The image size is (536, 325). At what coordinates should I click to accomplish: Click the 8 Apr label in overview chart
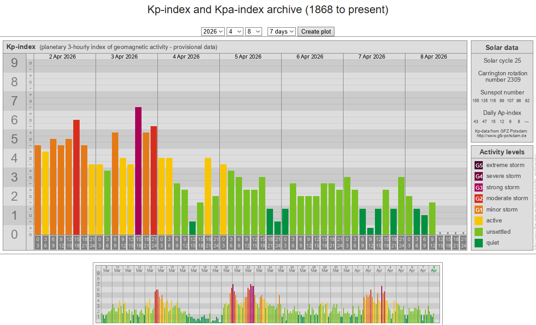pyautogui.click(x=434, y=268)
